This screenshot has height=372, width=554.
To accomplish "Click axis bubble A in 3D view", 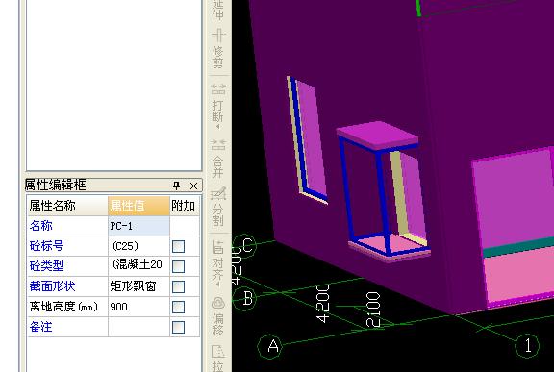I will 271,346.
